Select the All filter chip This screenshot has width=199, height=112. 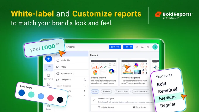point(95,92)
